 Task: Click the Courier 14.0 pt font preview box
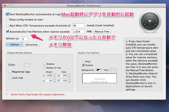[99, 78]
